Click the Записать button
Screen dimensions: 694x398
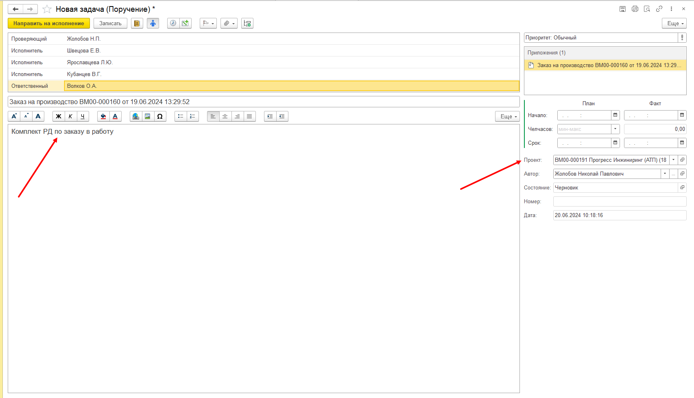pyautogui.click(x=110, y=24)
